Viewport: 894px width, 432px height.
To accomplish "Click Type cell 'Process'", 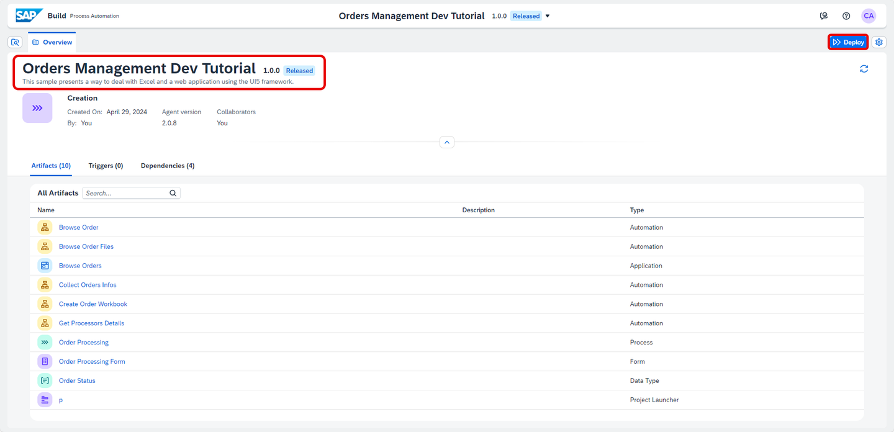I will [641, 343].
